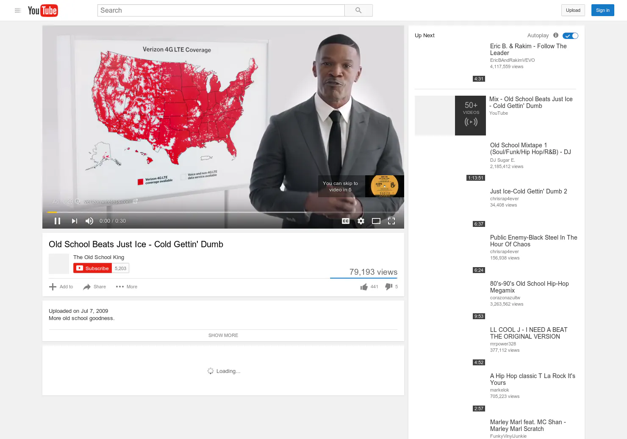Click the Add to plus icon
627x439 pixels.
click(x=53, y=287)
